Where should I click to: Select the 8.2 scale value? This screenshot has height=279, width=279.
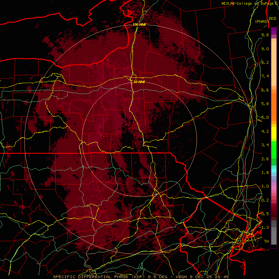[x=265, y=62]
